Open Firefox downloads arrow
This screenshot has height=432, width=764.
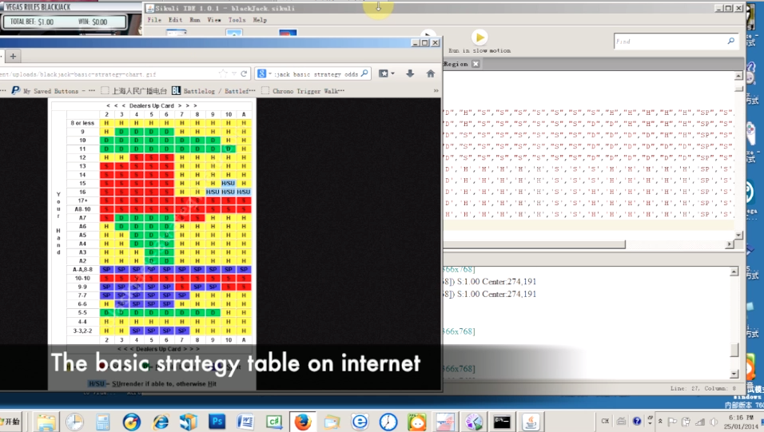(x=410, y=73)
